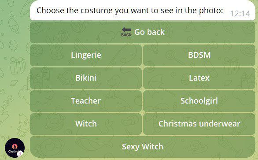Click the word 'costume' in the message text
258x160 pixels.
click(x=97, y=11)
